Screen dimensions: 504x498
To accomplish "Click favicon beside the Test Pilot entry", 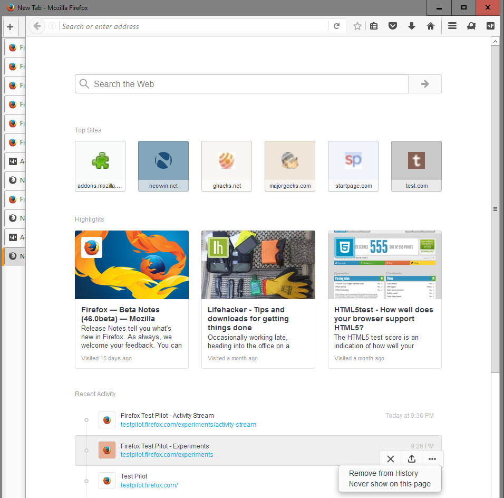I will point(107,481).
